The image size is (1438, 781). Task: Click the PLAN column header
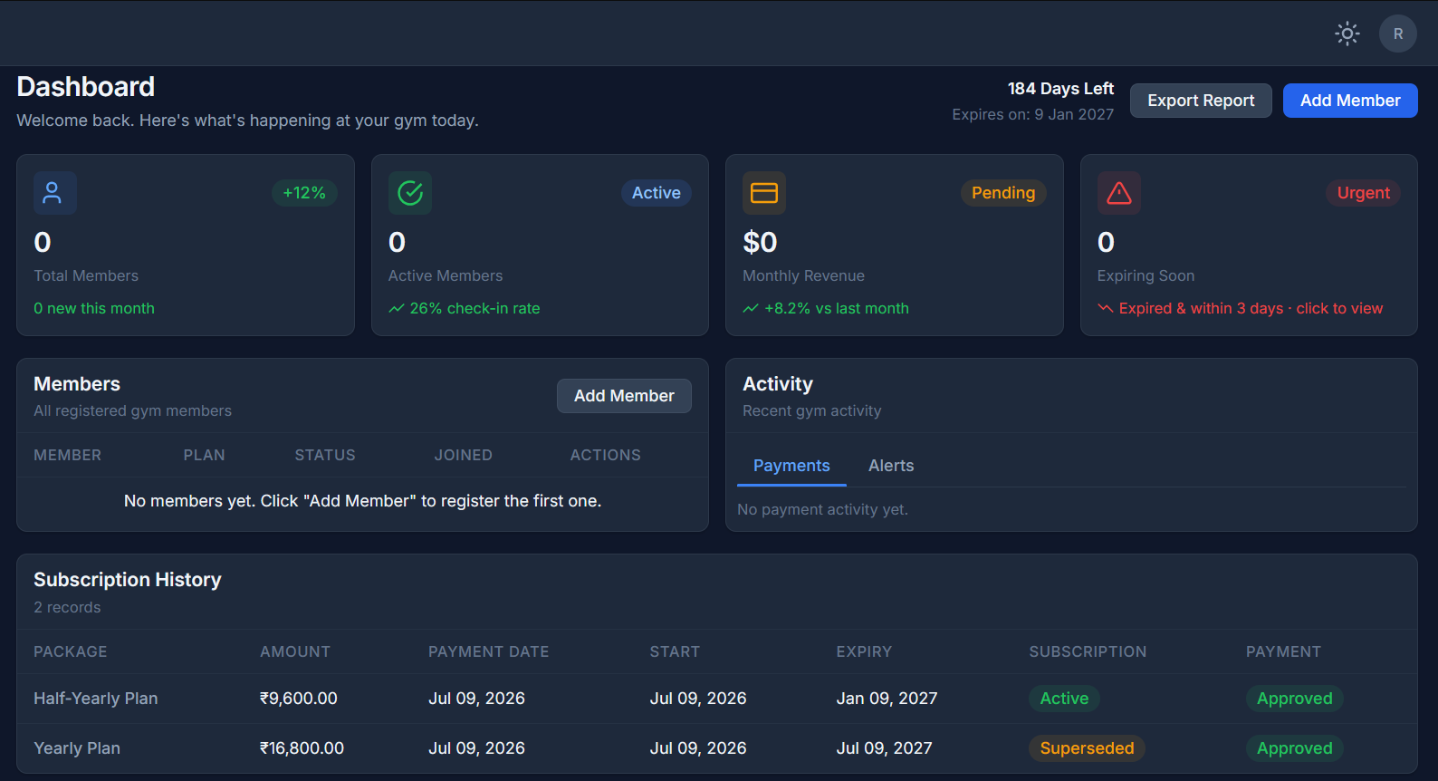point(205,455)
